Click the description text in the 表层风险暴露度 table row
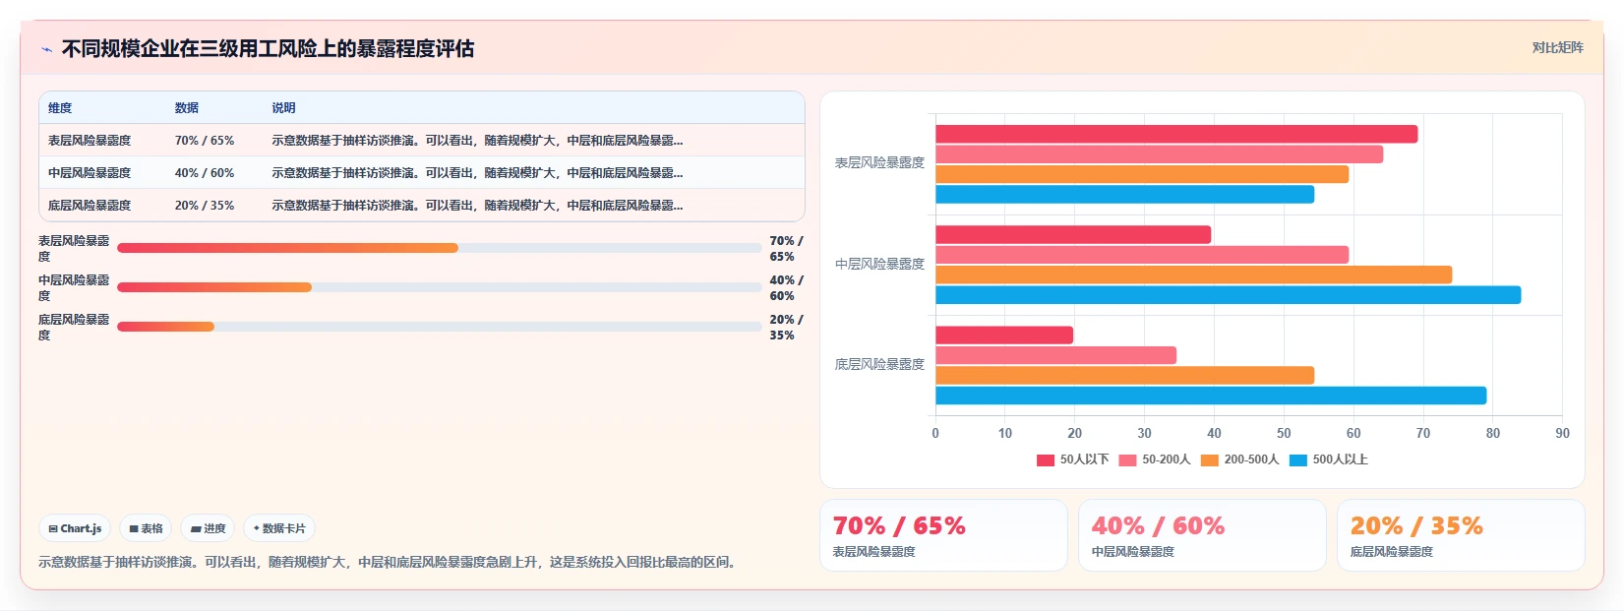The image size is (1624, 611). click(x=477, y=141)
